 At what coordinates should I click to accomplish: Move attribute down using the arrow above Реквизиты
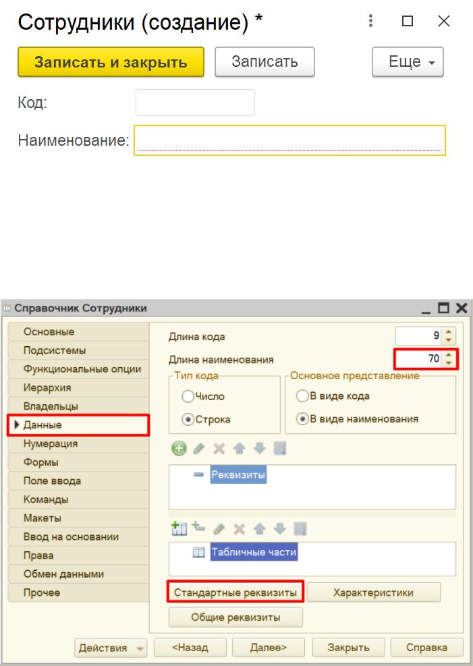point(259,449)
